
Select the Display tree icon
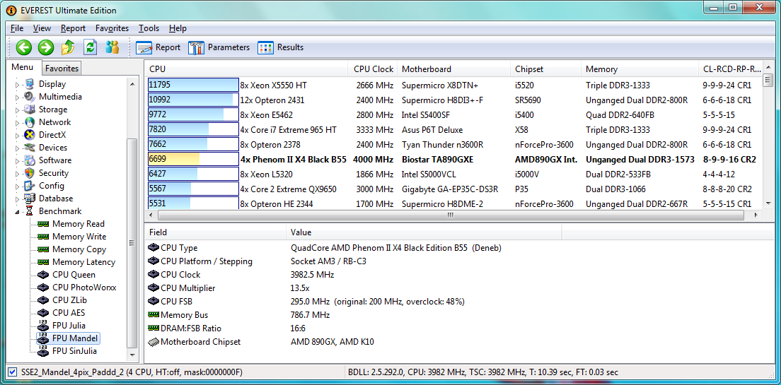(30, 84)
